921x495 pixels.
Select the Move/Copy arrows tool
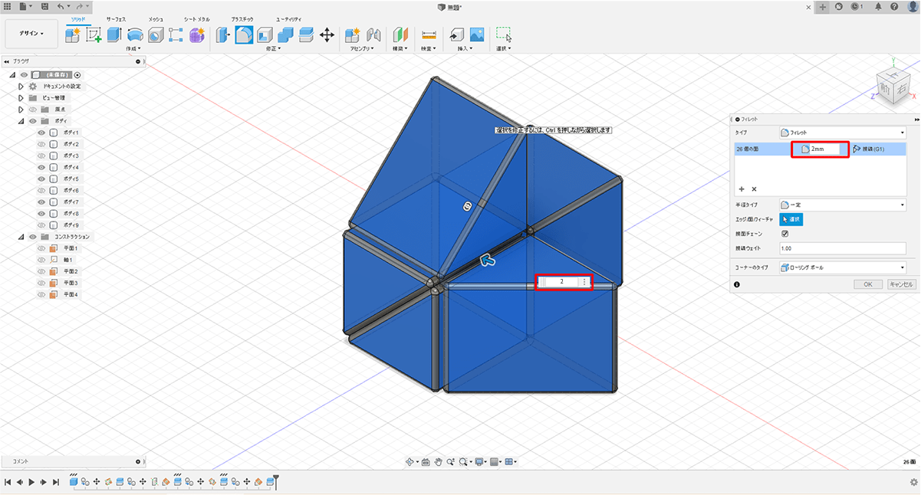327,34
